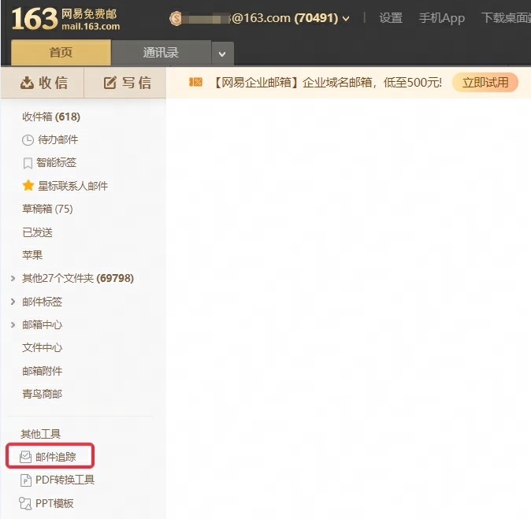This screenshot has width=531, height=519.
Task: Open 星标联系人邮件 folder
Action: click(x=72, y=186)
